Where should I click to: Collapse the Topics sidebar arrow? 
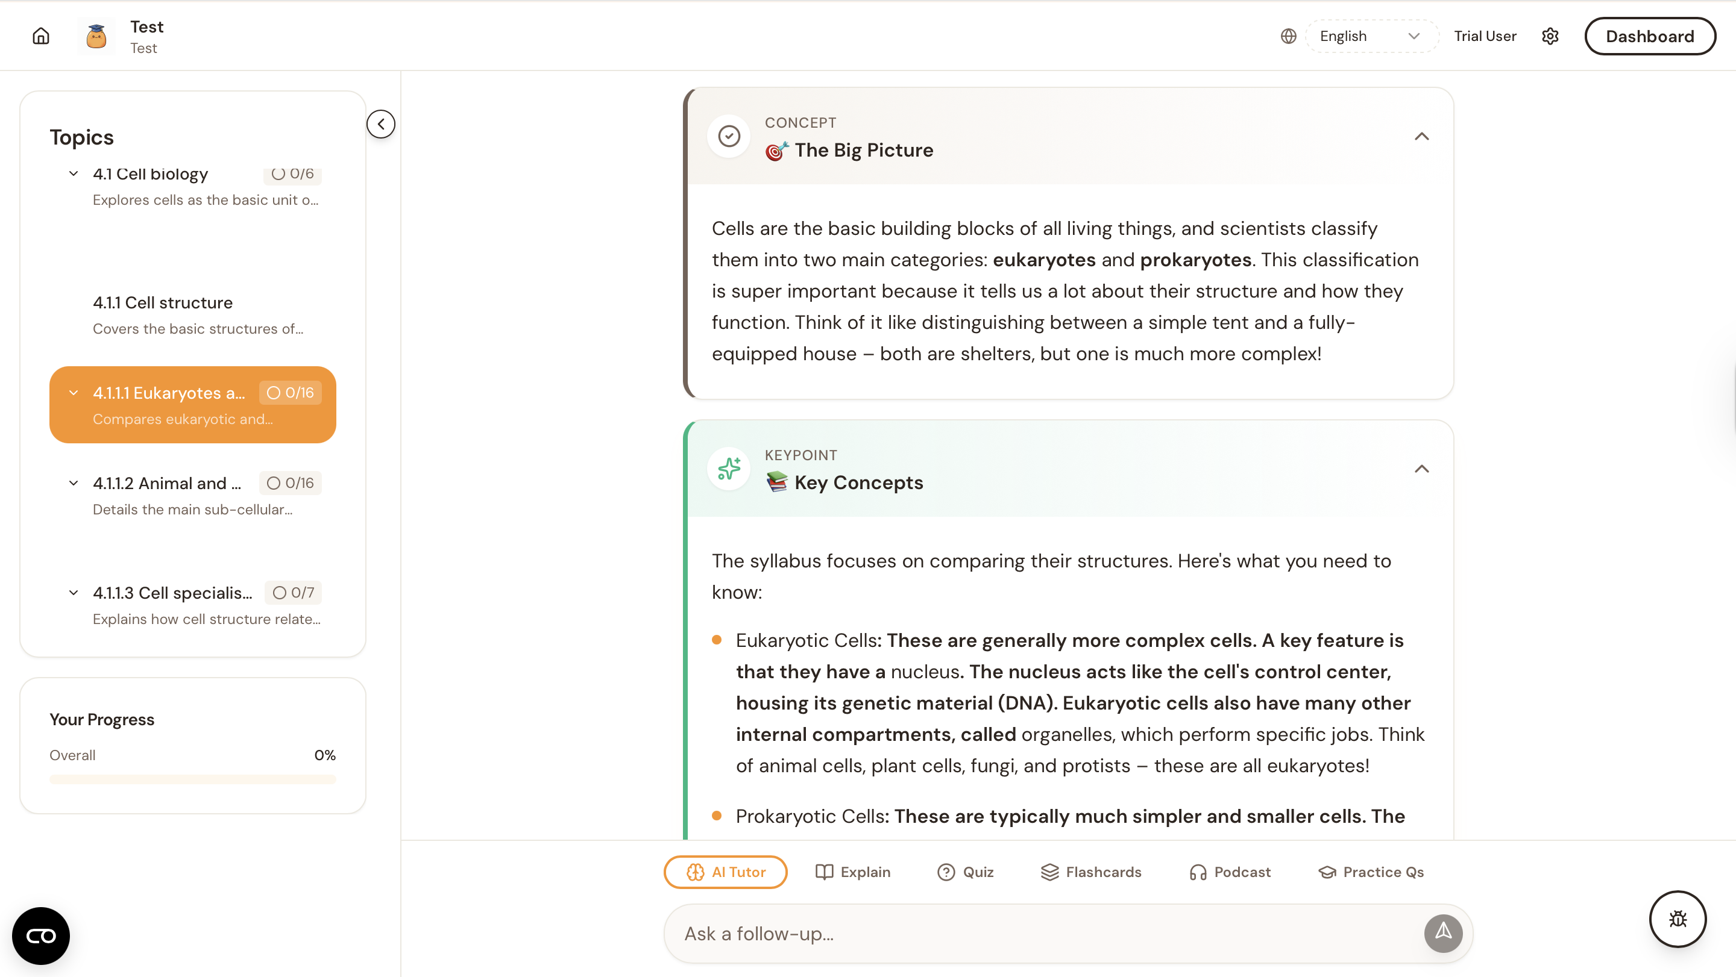tap(381, 124)
